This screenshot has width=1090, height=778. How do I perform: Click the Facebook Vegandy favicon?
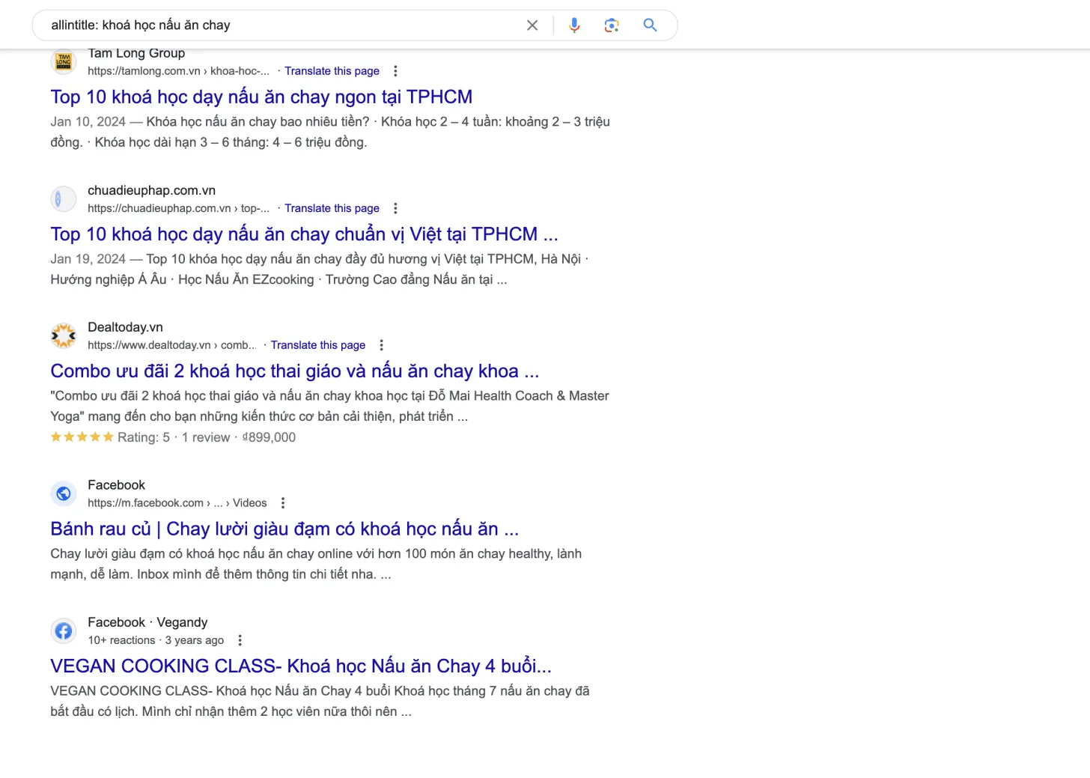(63, 630)
